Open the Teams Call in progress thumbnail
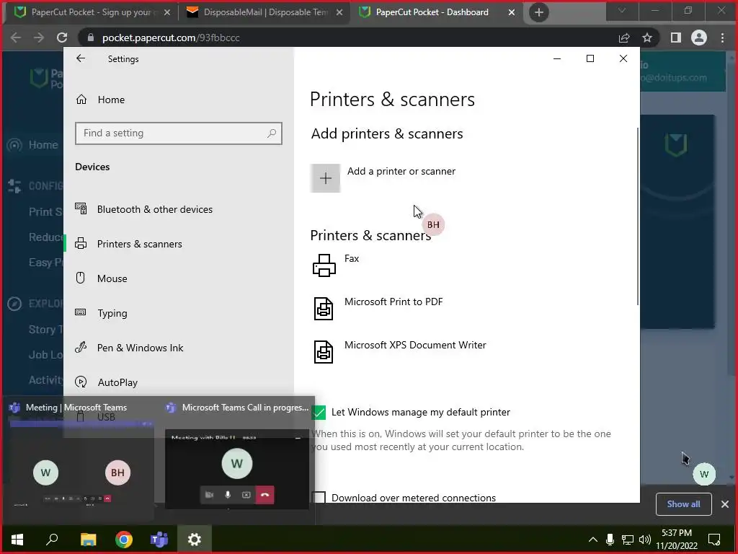This screenshot has height=554, width=738. click(x=236, y=469)
